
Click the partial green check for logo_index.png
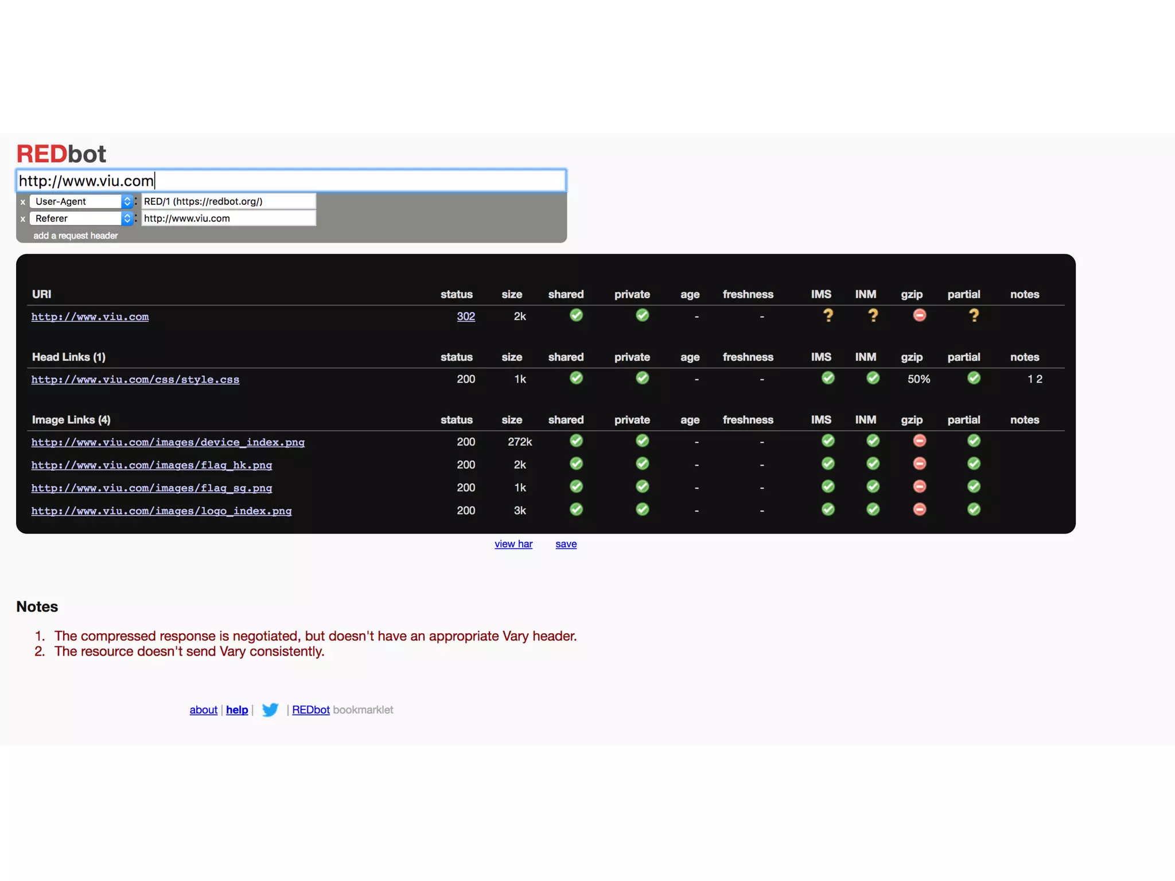pos(974,510)
